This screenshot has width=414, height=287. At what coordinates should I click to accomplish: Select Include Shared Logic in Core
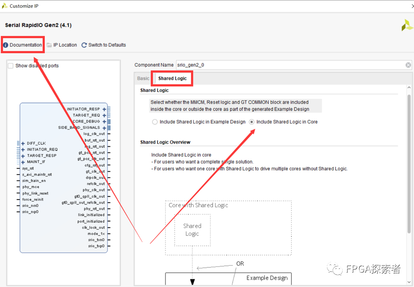[252, 122]
